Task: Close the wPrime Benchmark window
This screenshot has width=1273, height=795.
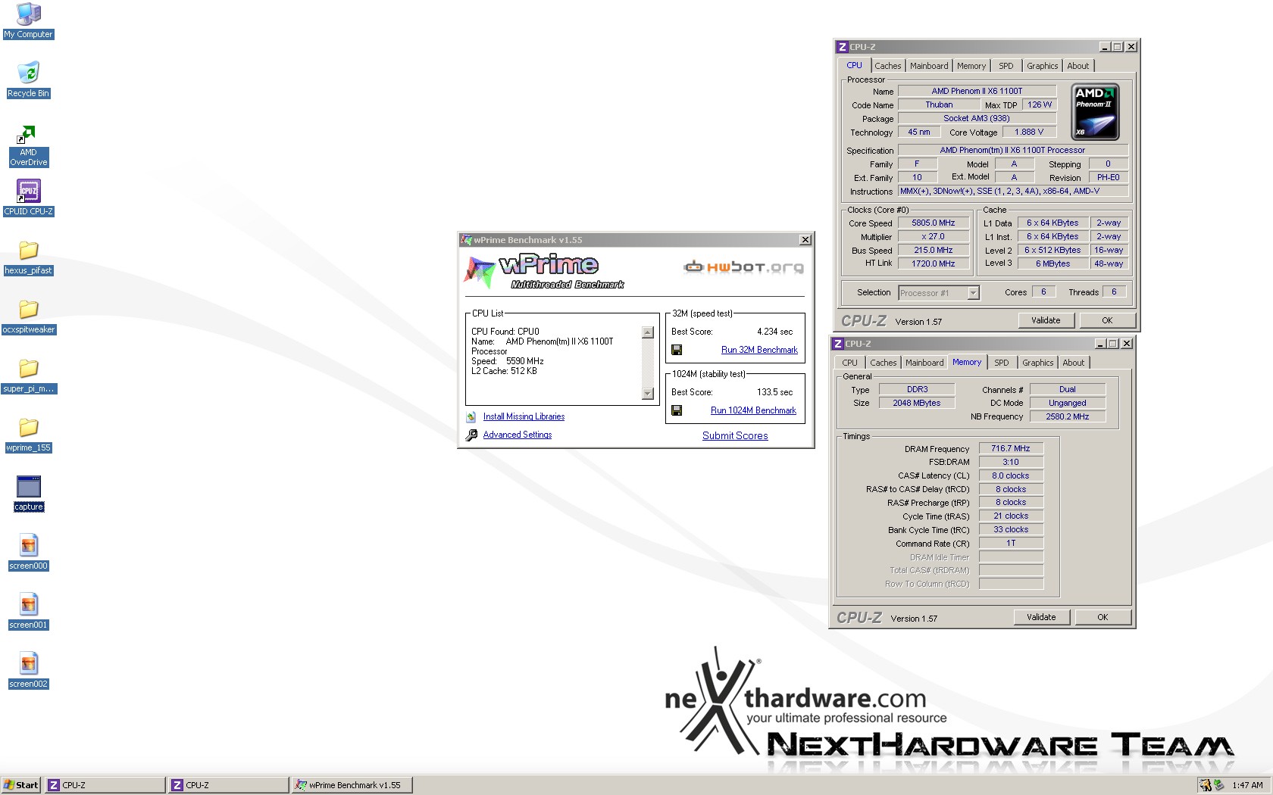Action: 805,240
